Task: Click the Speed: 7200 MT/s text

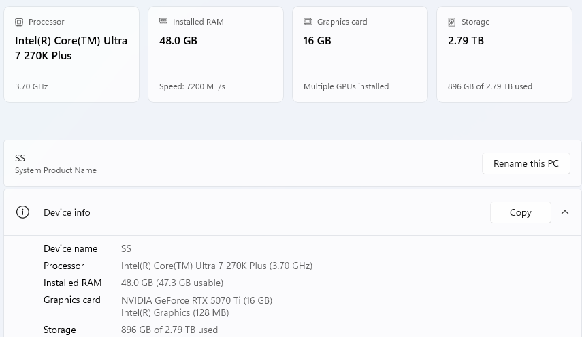Action: pos(192,86)
